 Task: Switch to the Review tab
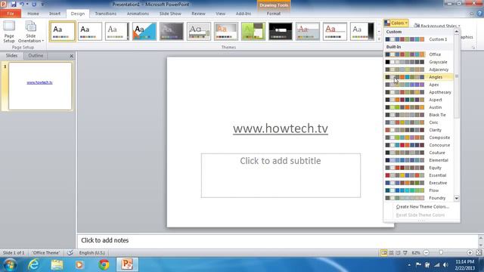(198, 14)
